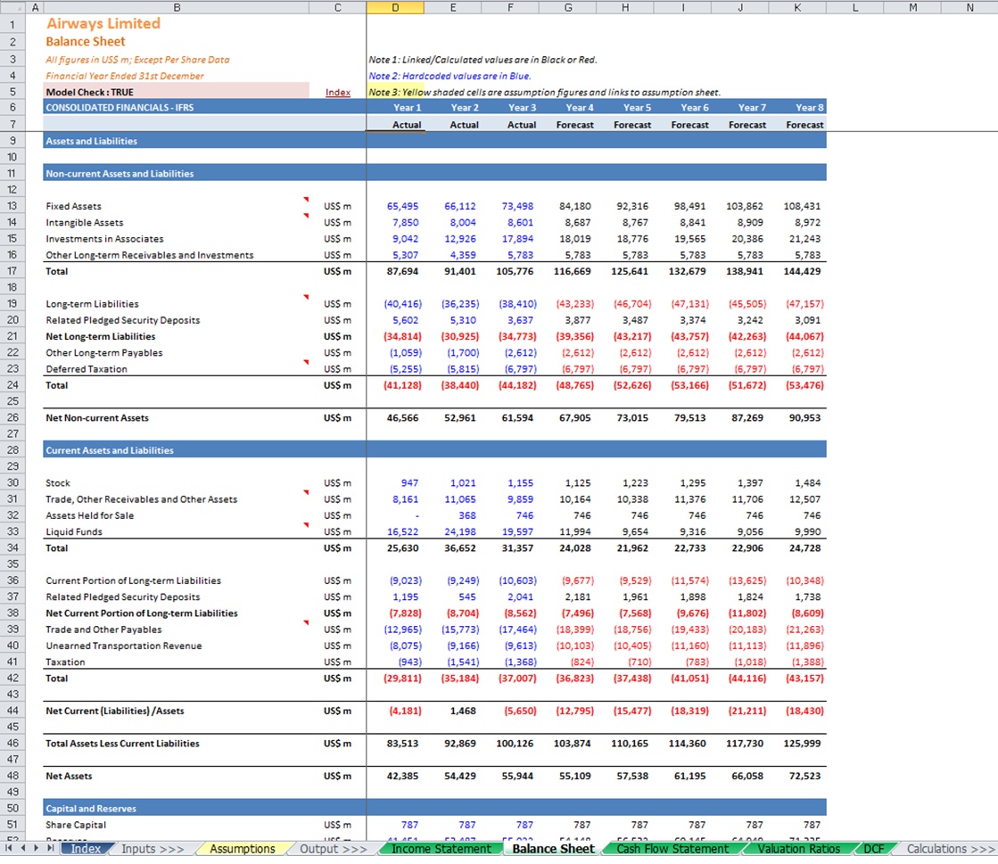This screenshot has width=998, height=864.
Task: Open the Cash Flow Statement sheet tab
Action: pyautogui.click(x=672, y=849)
